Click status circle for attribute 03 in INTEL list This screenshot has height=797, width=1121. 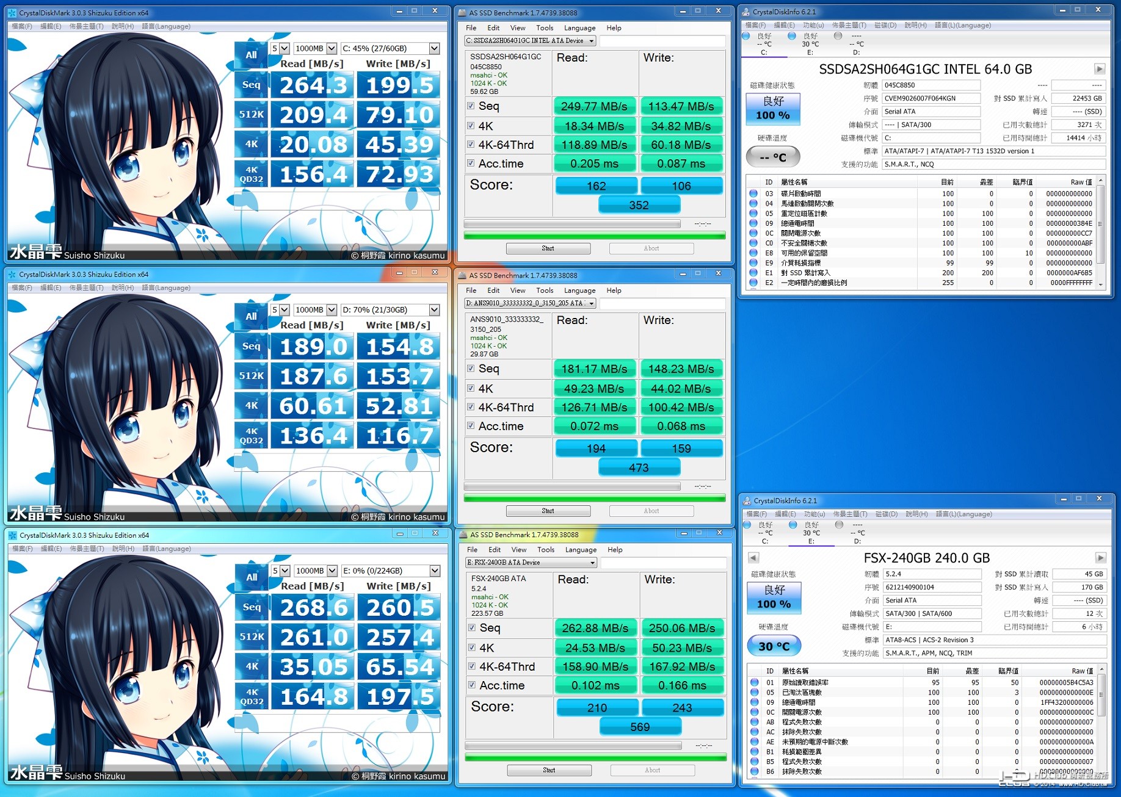point(753,193)
